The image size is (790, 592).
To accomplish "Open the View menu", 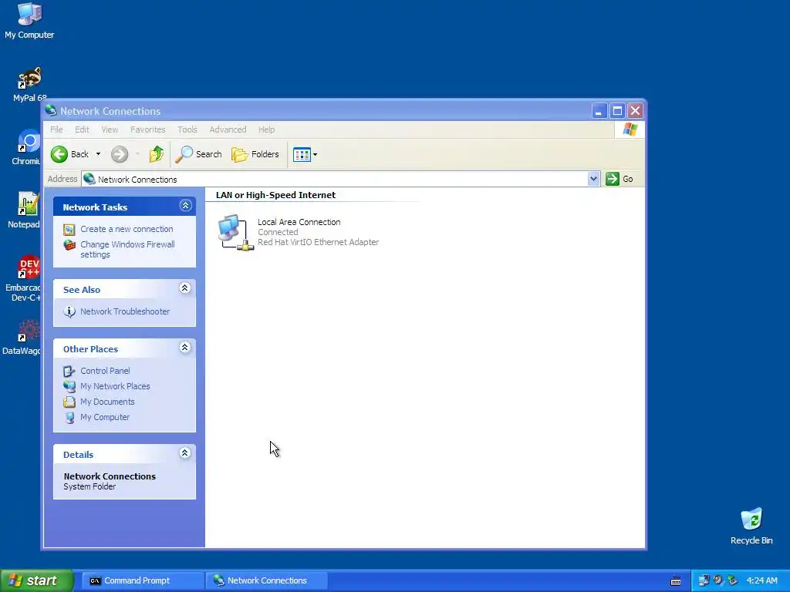I will [110, 129].
